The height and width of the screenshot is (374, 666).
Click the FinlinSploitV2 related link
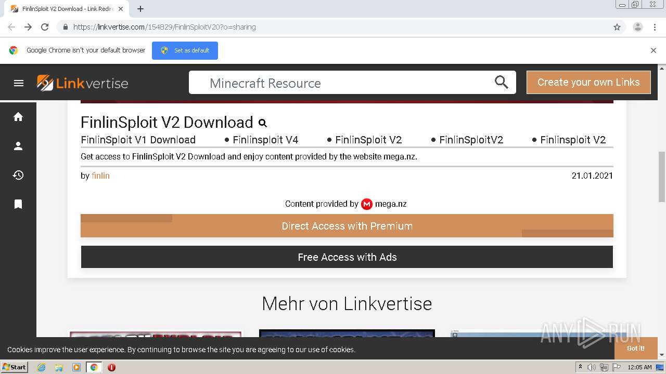[x=471, y=140]
